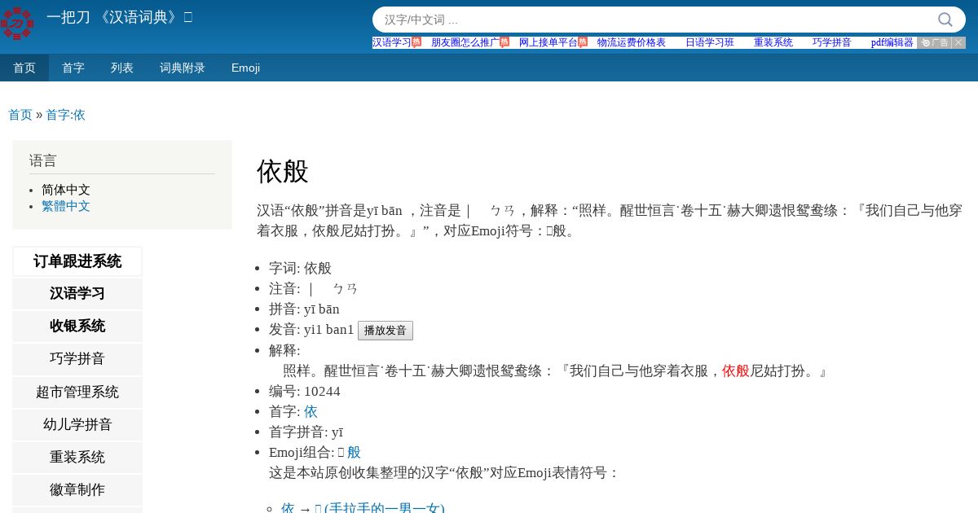
Task: Close the ad bar with X
Action: coord(958,42)
